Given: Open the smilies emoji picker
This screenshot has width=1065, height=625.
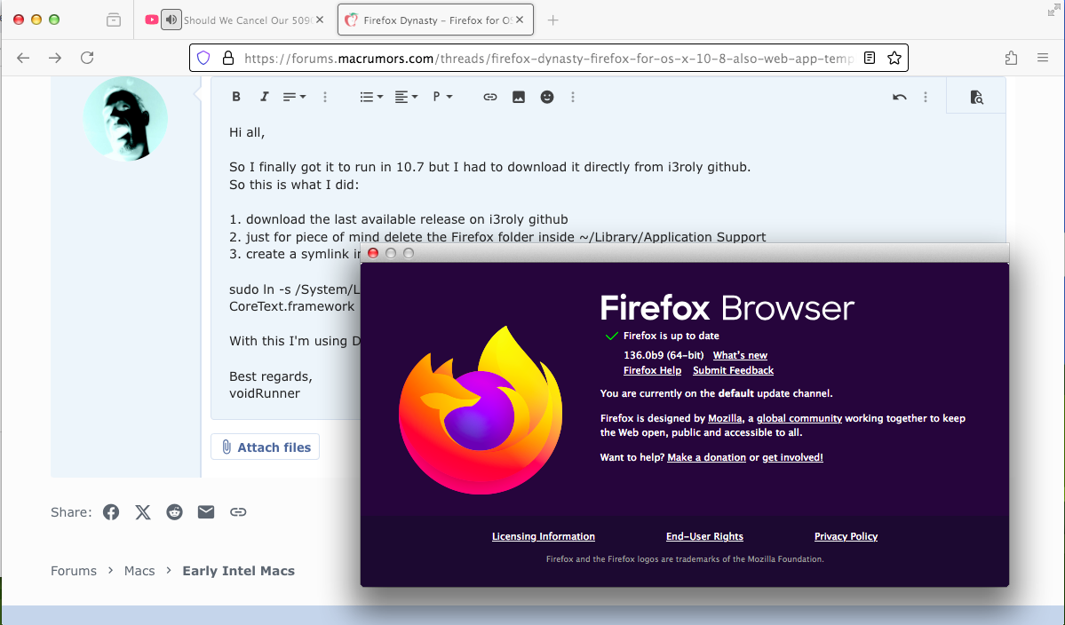Looking at the screenshot, I should point(547,97).
